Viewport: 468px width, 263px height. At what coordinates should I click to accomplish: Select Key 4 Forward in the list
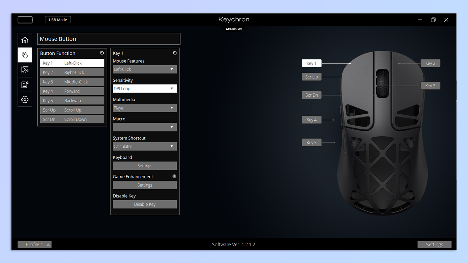(x=72, y=91)
